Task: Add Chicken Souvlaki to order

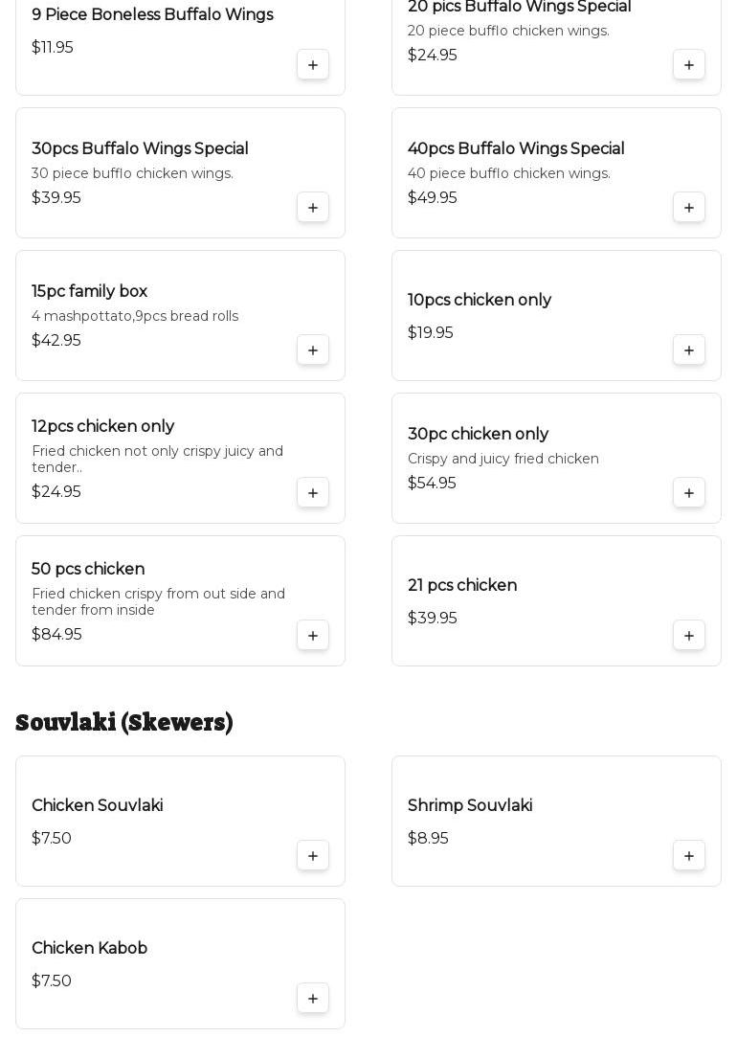Action: pos(313,856)
